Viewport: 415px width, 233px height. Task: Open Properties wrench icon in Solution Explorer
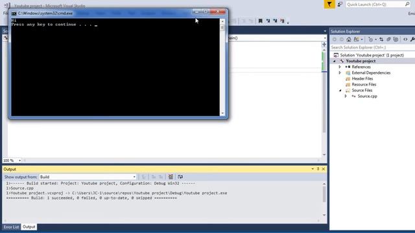pyautogui.click(x=412, y=39)
